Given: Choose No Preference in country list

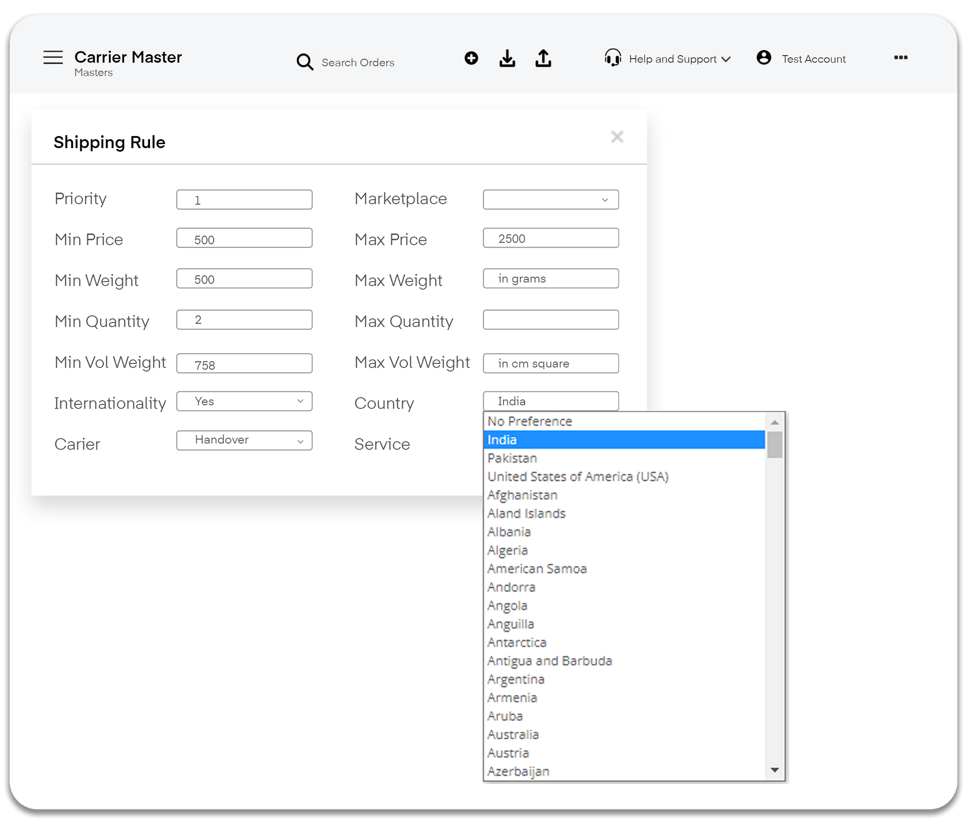Looking at the screenshot, I should point(529,421).
